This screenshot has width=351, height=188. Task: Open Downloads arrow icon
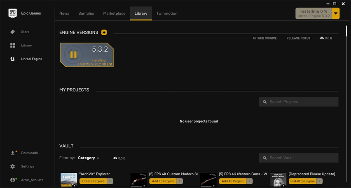pos(12,153)
